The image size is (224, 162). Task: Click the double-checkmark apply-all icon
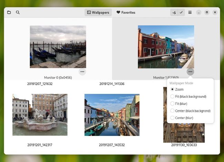click(x=174, y=12)
